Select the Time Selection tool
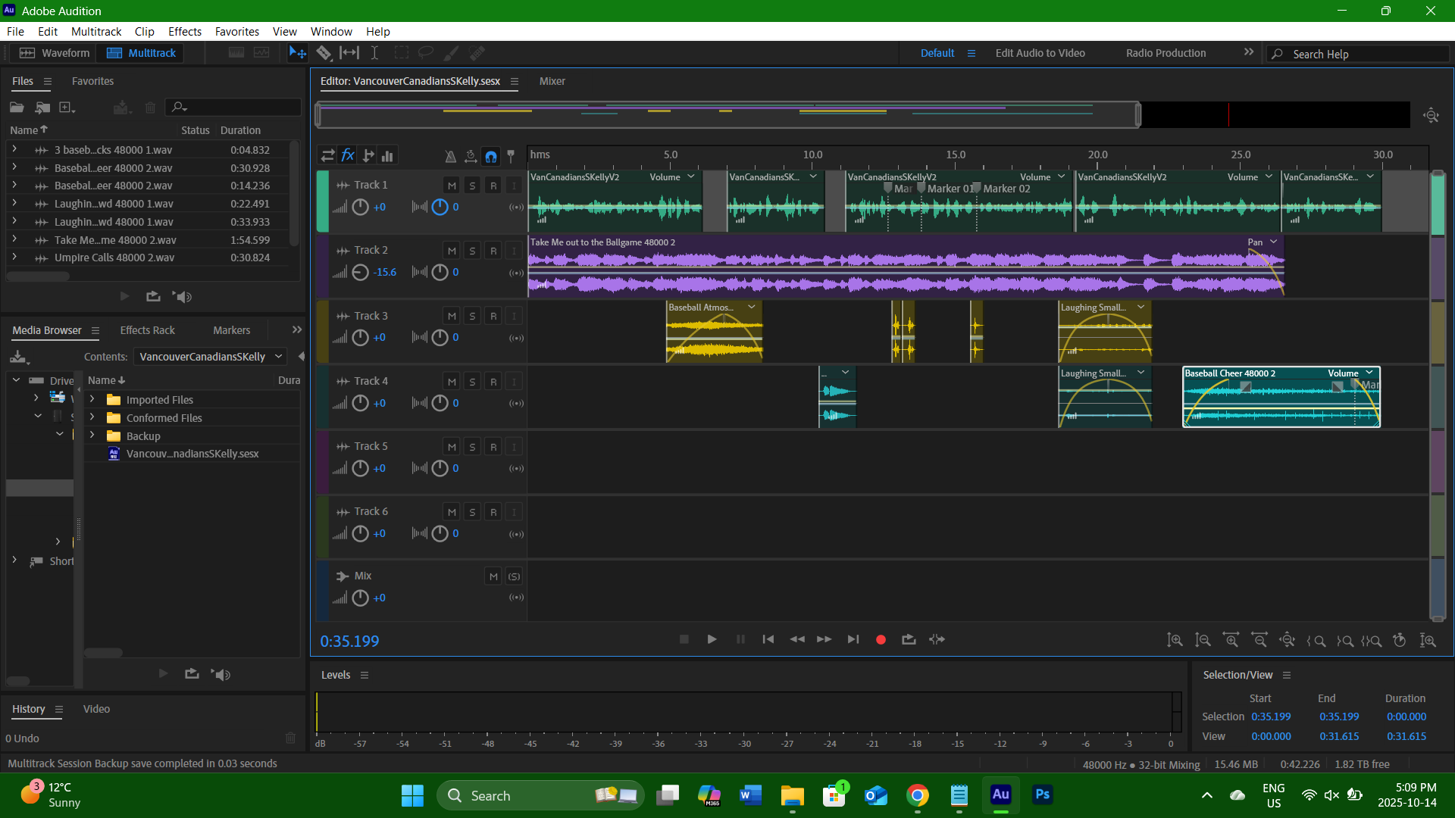The height and width of the screenshot is (818, 1455). pyautogui.click(x=374, y=53)
